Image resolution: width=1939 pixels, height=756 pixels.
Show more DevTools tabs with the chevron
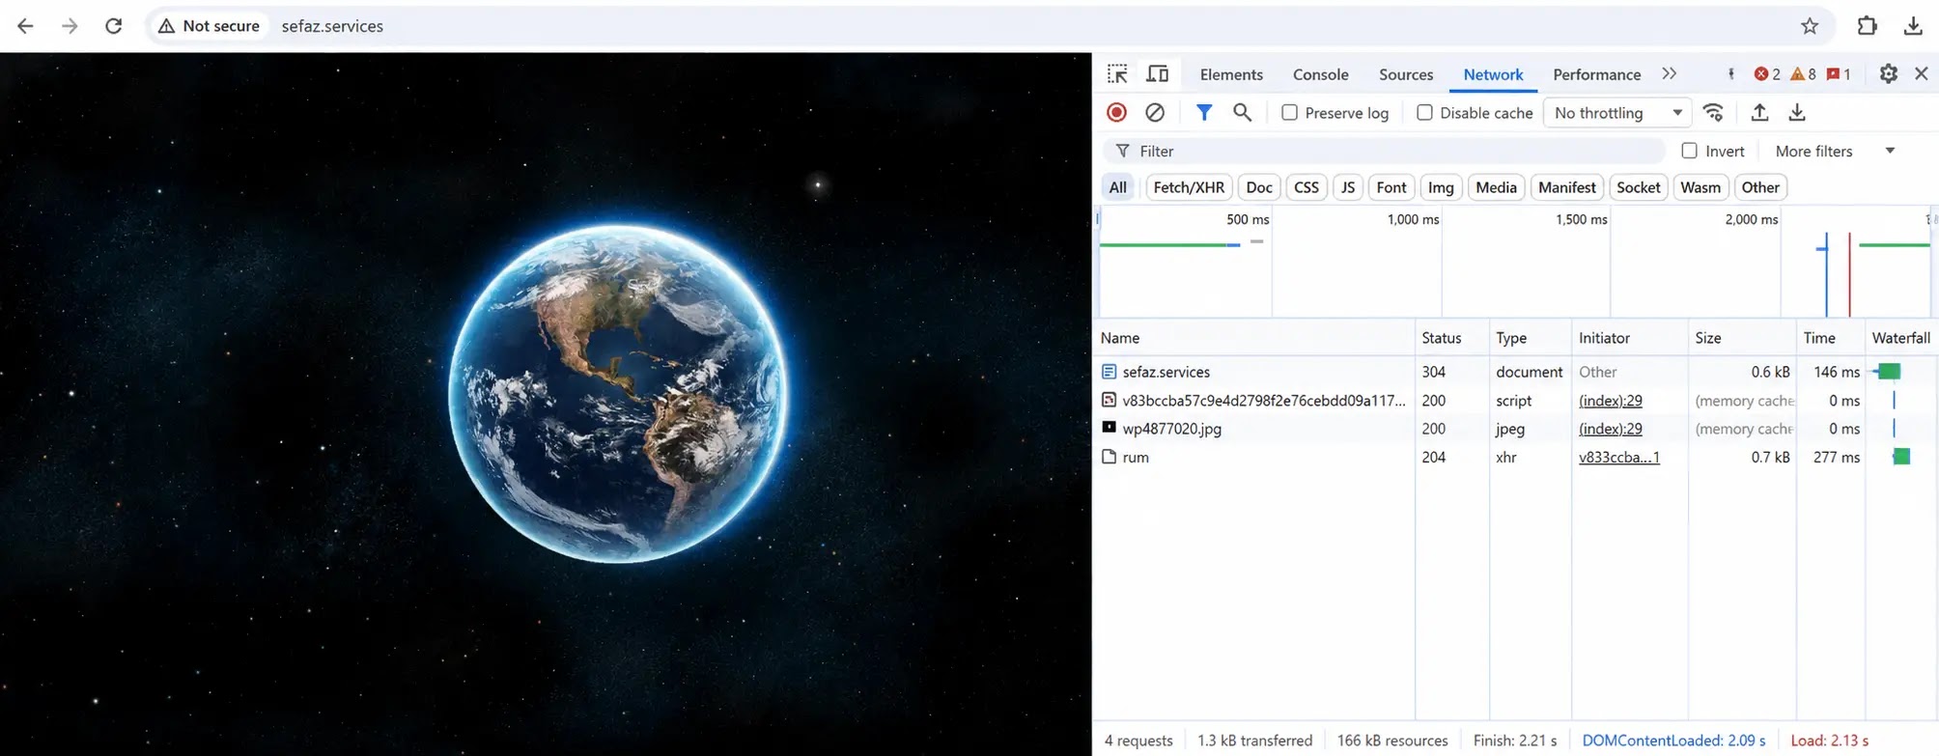pyautogui.click(x=1669, y=73)
